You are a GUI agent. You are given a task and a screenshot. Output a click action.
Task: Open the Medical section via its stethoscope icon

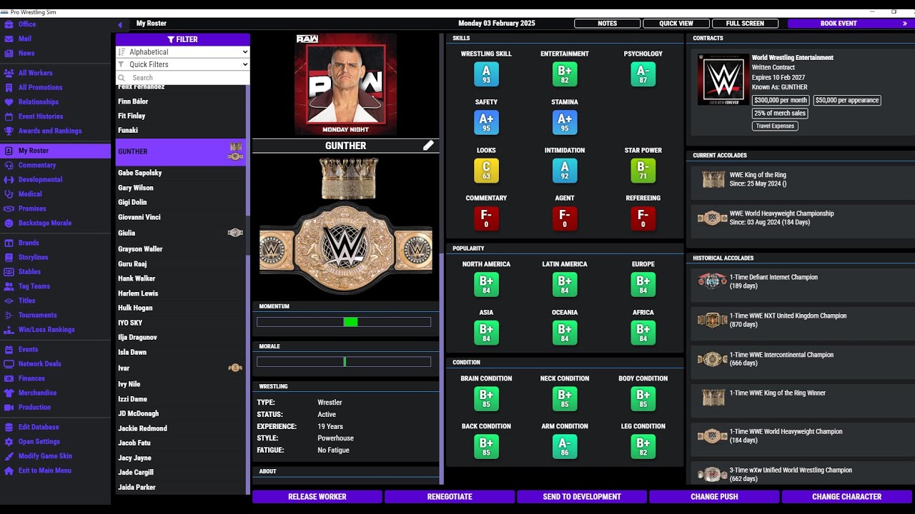9,193
